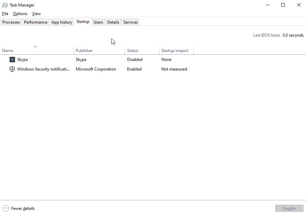Screen dimensions: 306x216
Task: Click the Fewer details arrow icon
Action: pyautogui.click(x=6, y=208)
